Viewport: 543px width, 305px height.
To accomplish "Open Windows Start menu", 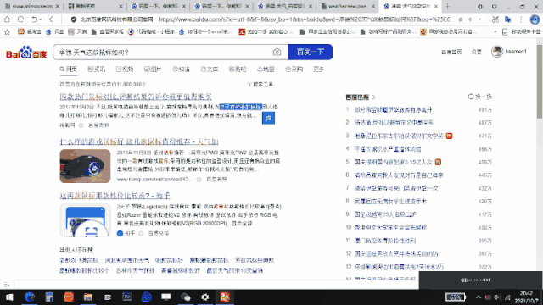I will pos(9,297).
